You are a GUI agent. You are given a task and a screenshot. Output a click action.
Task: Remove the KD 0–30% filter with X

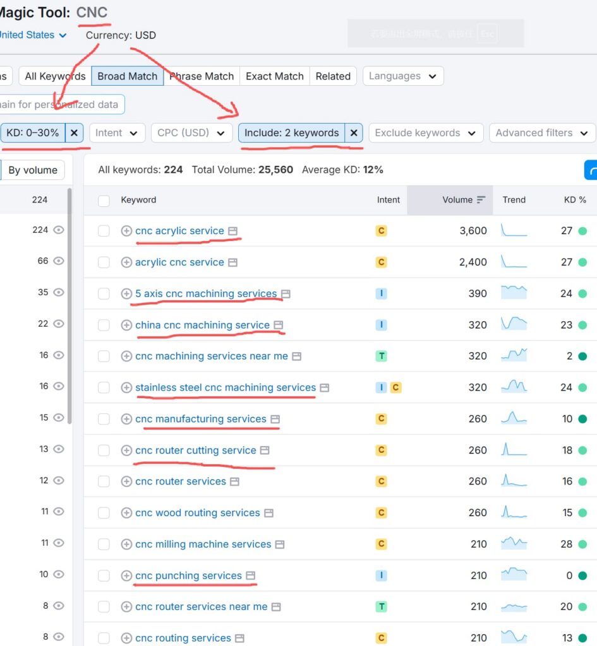point(75,132)
